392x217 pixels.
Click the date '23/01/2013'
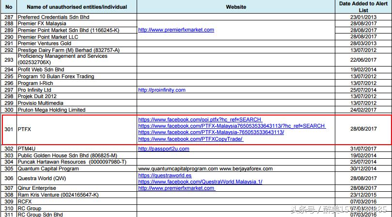pos(363,17)
